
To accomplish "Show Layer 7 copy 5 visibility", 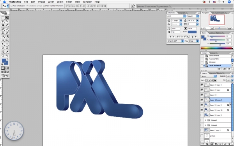I will coord(202,130).
